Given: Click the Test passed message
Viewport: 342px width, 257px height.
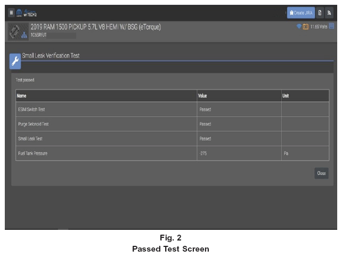Looking at the screenshot, I should pos(25,80).
